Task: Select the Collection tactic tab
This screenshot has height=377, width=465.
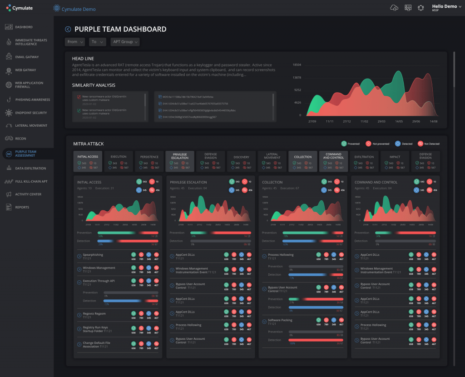Action: [303, 161]
